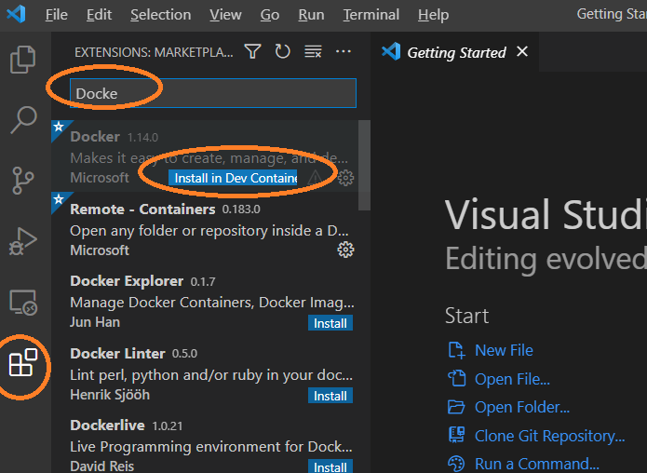Select the Remote - Containers extension title
This screenshot has height=473, width=647.
[142, 209]
